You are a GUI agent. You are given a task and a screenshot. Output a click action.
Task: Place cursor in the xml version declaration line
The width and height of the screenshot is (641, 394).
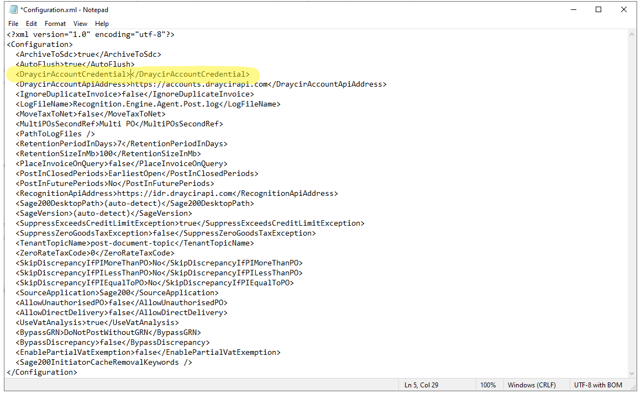pos(91,35)
